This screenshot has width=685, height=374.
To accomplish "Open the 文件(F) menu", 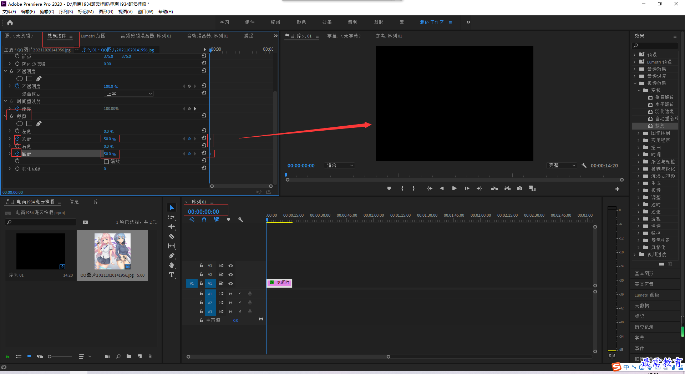I will pos(9,11).
